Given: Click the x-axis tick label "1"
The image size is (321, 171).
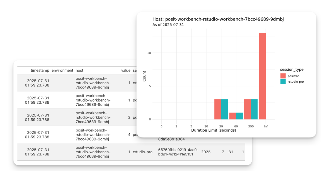Looking at the screenshot, I should (176, 126).
